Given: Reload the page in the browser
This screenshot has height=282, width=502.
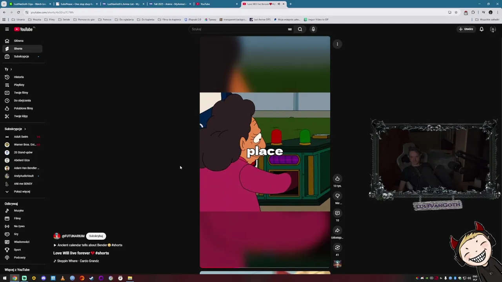Looking at the screenshot, I should pyautogui.click(x=18, y=12).
